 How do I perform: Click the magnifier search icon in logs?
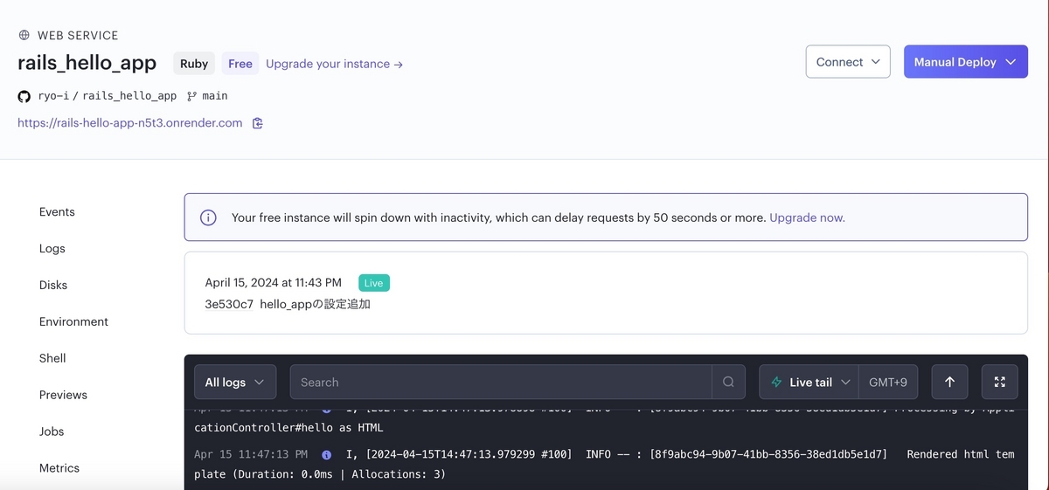coord(728,382)
